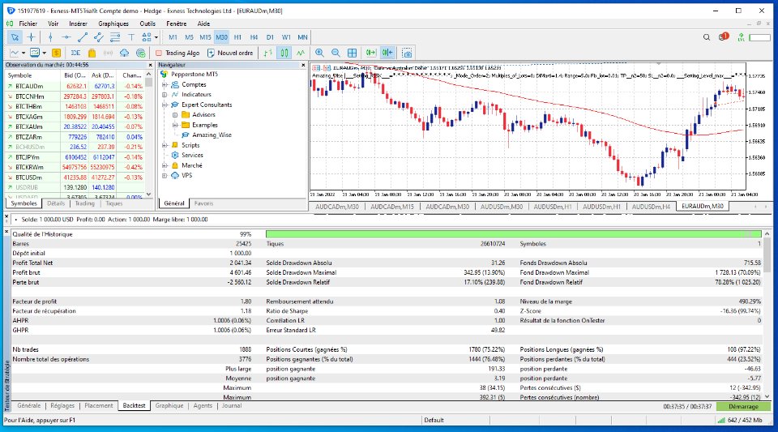Select M5 timeframe
Screen dimensions: 778x432
pos(189,37)
